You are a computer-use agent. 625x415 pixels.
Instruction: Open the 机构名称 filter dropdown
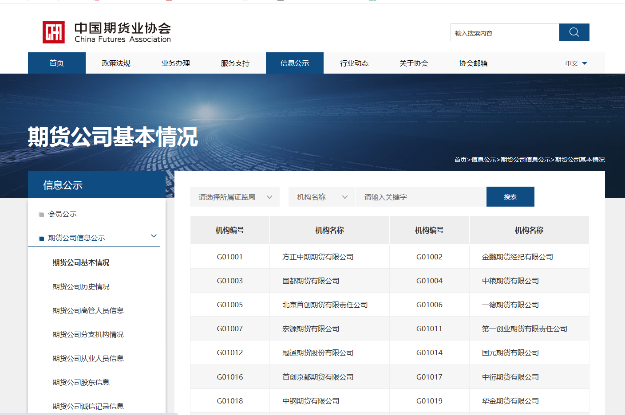coord(322,197)
